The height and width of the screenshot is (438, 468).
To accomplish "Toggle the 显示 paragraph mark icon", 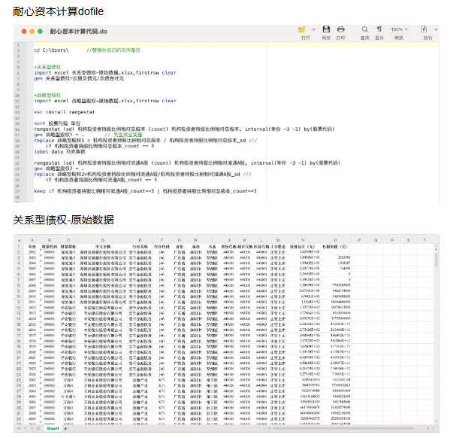I will tap(379, 29).
